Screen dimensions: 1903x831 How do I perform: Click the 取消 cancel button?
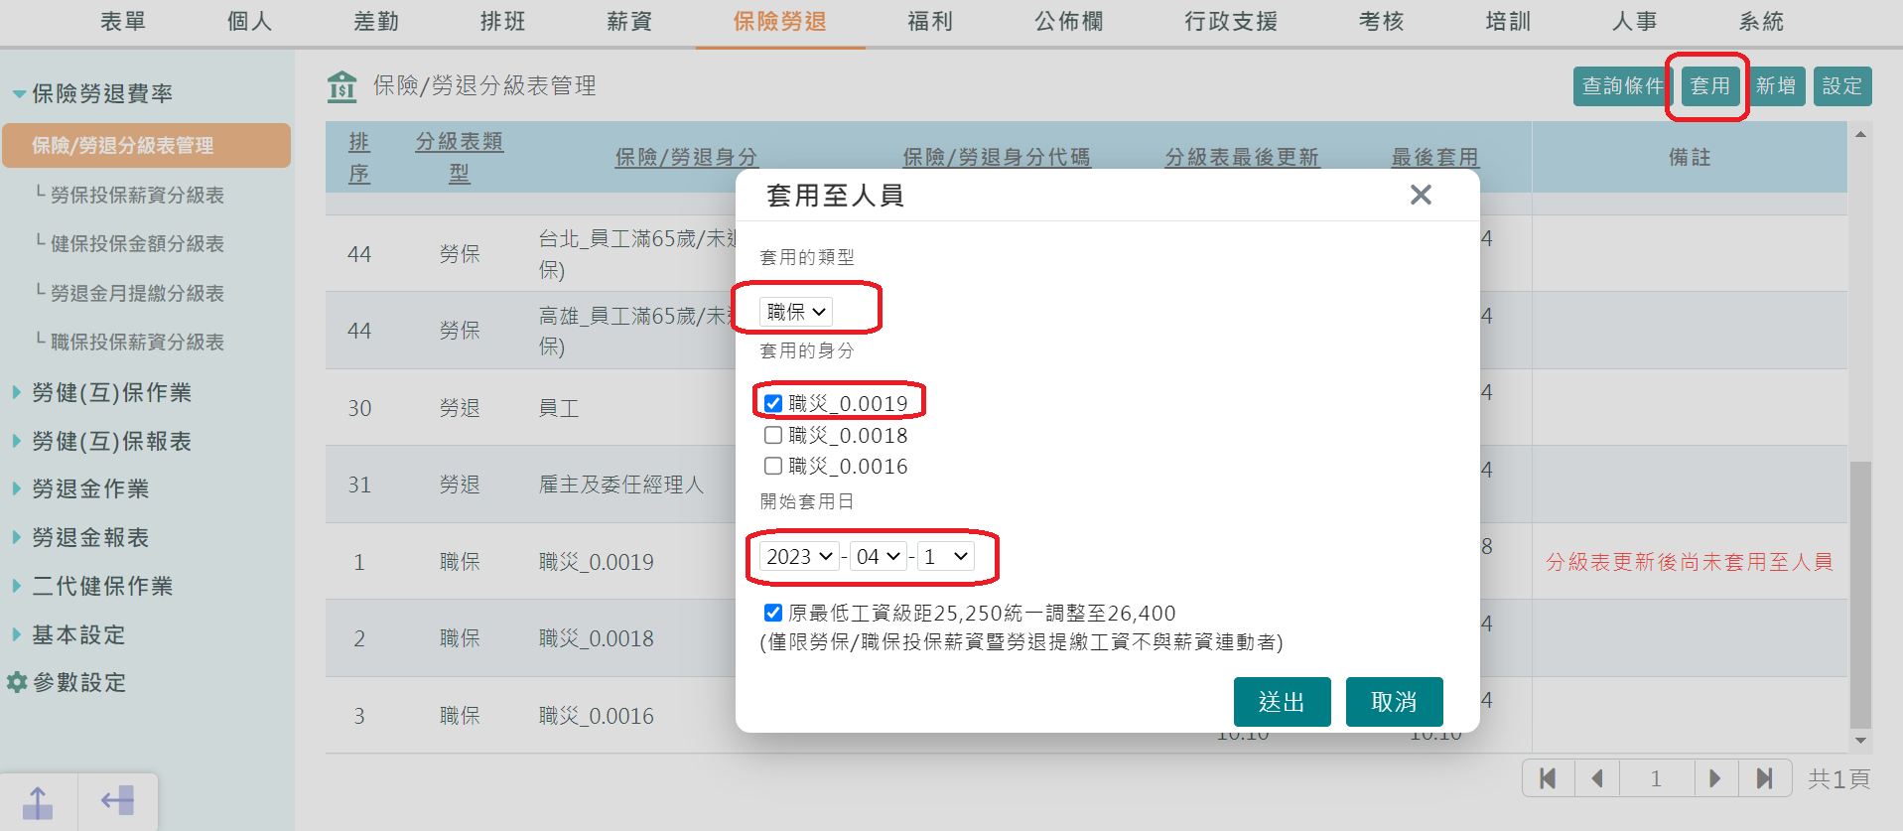tap(1394, 702)
